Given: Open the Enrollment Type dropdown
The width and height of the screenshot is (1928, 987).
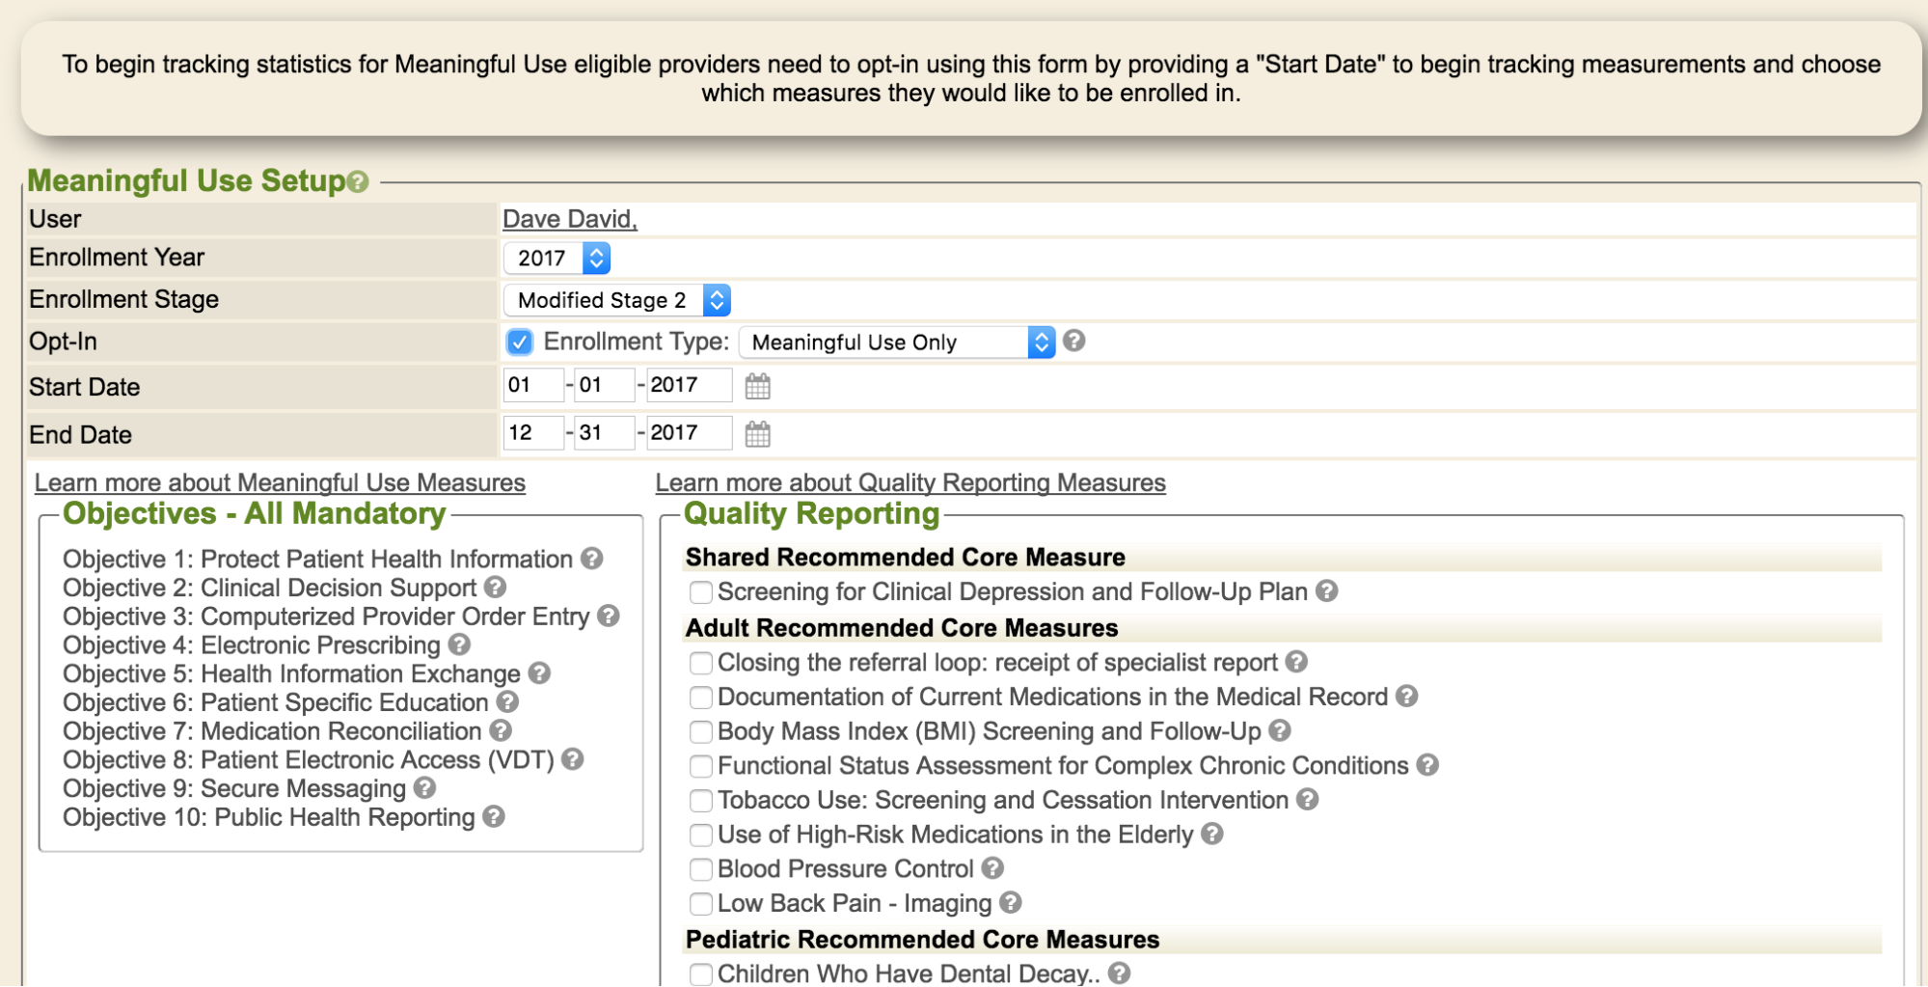Looking at the screenshot, I should (897, 343).
